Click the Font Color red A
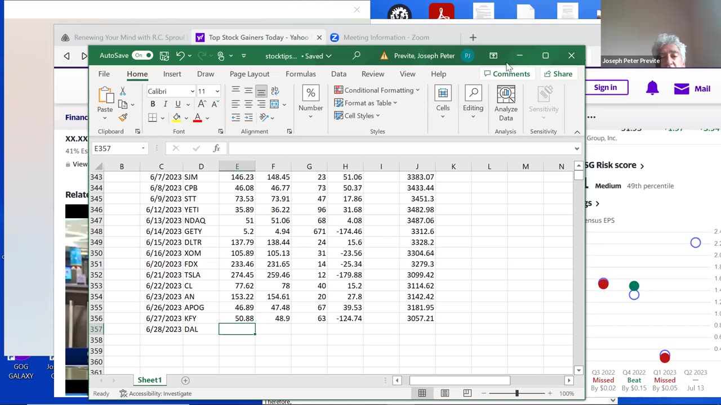 pos(198,118)
